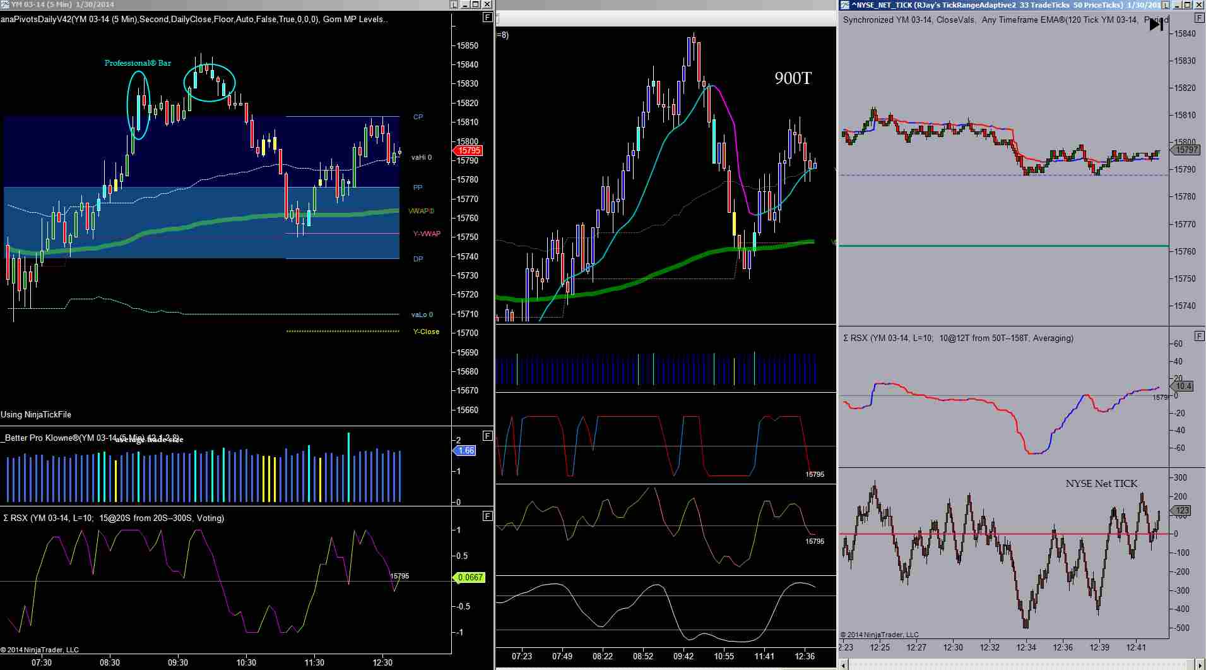Screen dimensions: 1206x670
Task: Click the 15760 price label on the TICK chart axis
Action: pyautogui.click(x=1185, y=251)
